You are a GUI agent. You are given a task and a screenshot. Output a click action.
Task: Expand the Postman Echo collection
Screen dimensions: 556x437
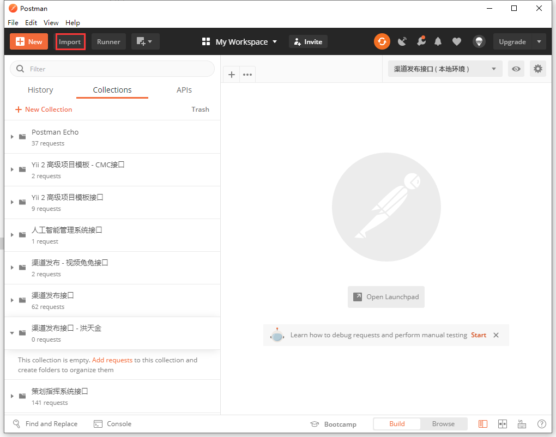pos(12,137)
